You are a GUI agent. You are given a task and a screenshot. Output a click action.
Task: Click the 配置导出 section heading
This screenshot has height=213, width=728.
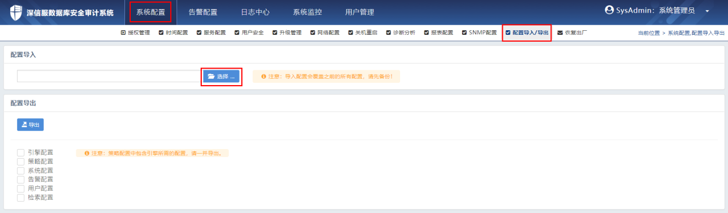click(24, 103)
